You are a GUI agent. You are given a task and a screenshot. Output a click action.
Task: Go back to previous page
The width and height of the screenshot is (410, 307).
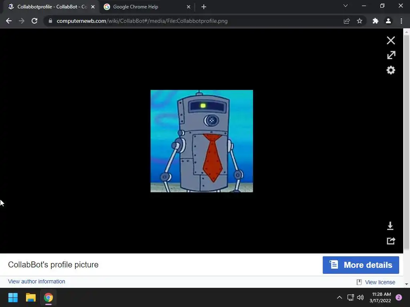pyautogui.click(x=9, y=21)
